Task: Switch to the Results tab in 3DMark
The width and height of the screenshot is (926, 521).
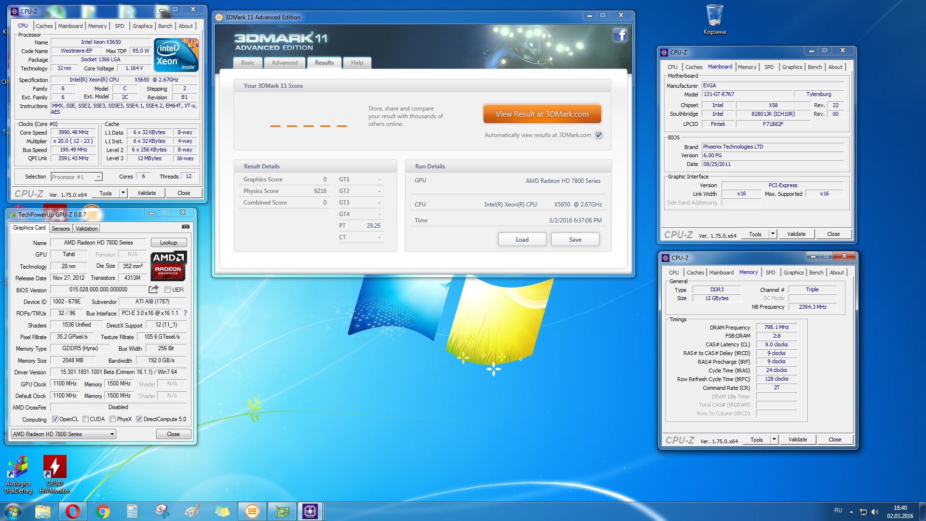Action: (324, 63)
